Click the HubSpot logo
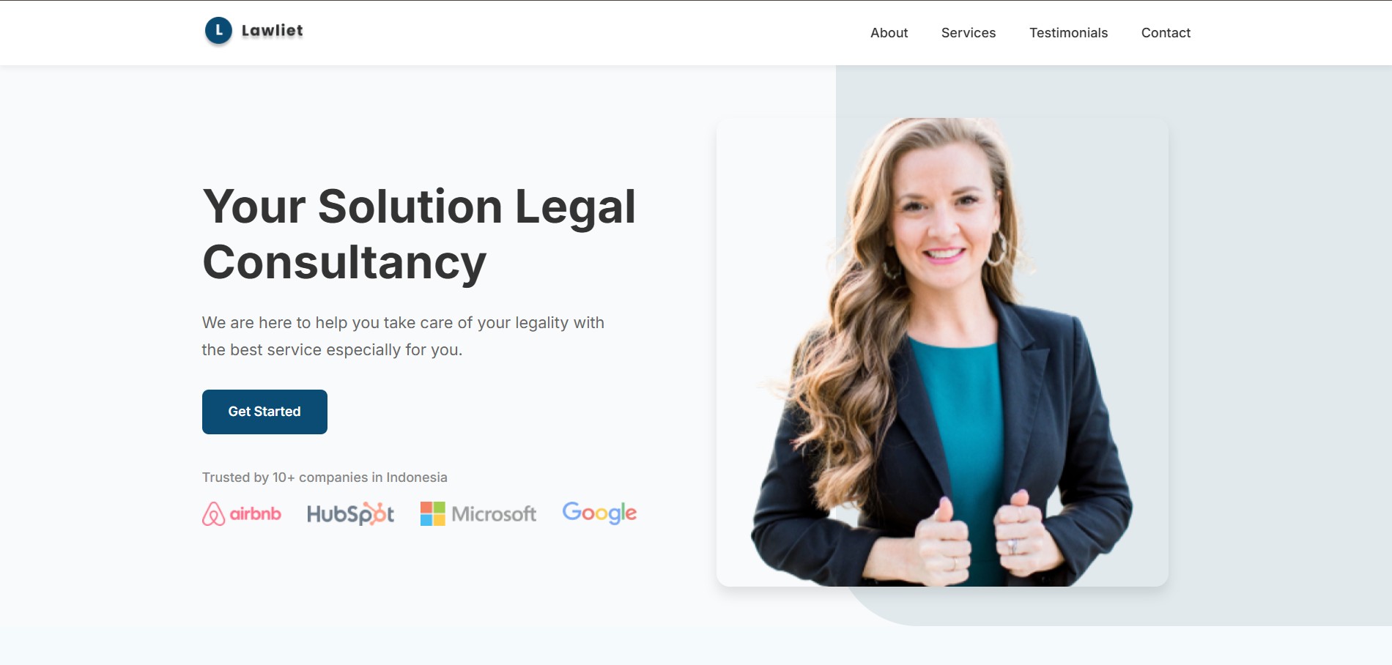The width and height of the screenshot is (1392, 665). click(350, 514)
